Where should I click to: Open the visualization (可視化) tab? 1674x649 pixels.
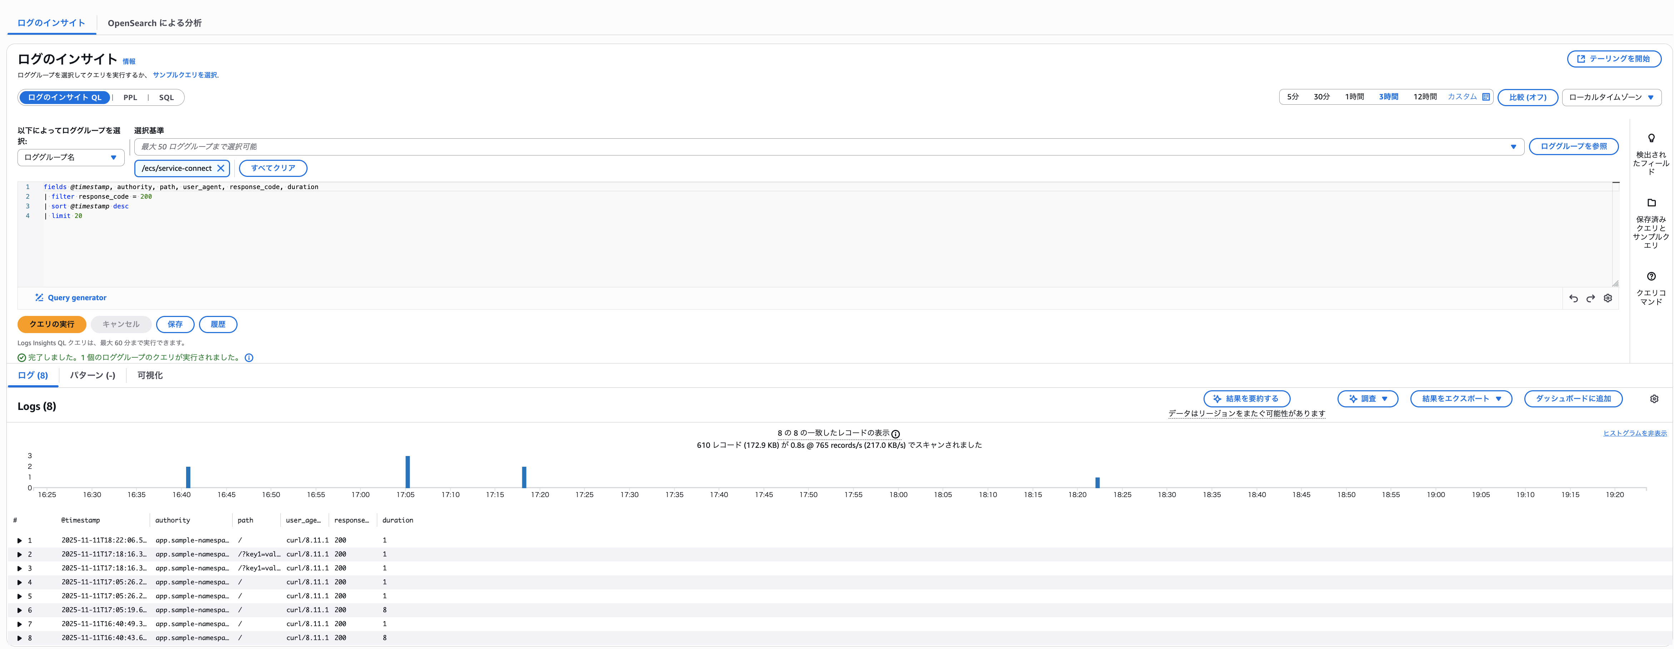(x=149, y=375)
